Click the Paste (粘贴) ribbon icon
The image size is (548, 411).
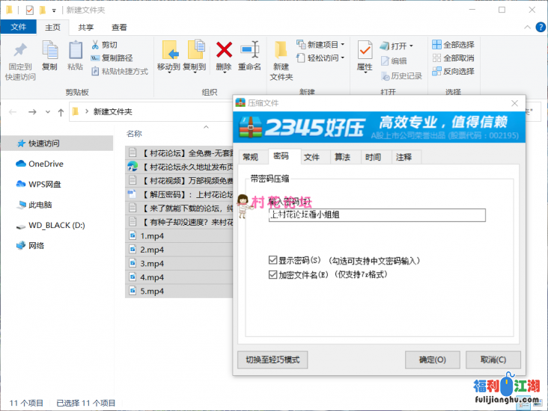tap(75, 51)
